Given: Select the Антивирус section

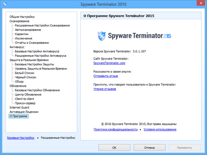Looking at the screenshot, I should pyautogui.click(x=17, y=47).
